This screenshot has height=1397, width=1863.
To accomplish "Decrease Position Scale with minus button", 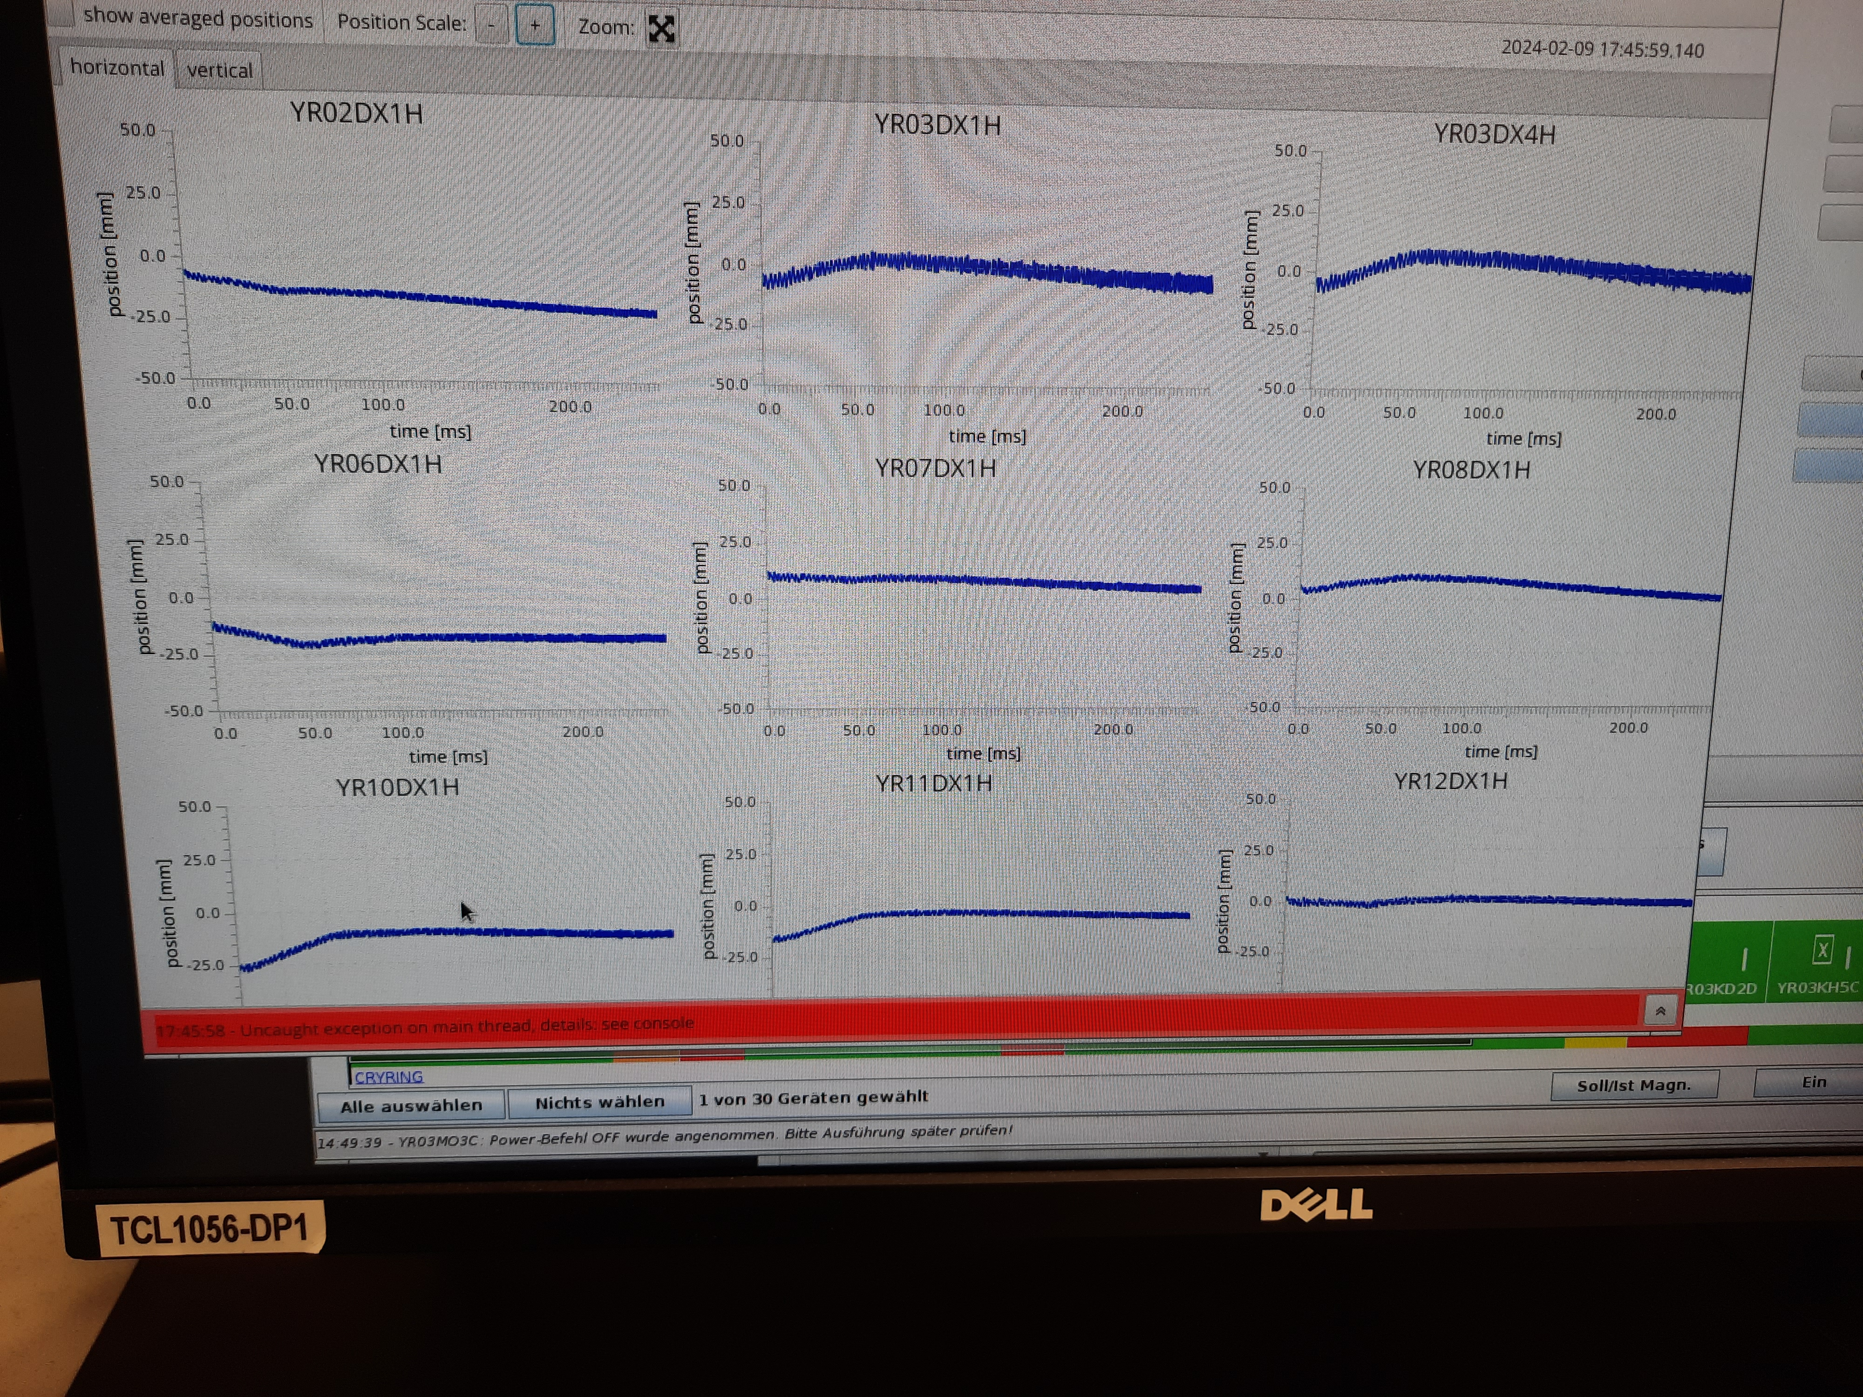I will (x=491, y=25).
